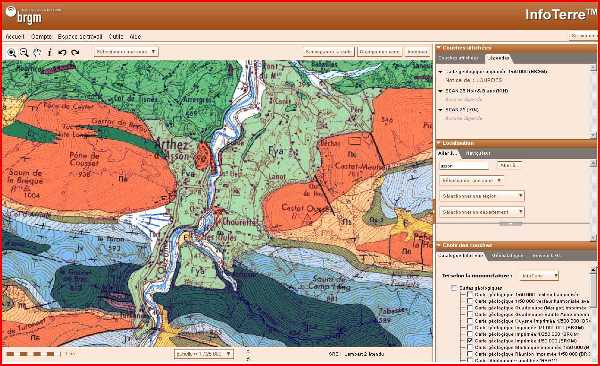Collapse the Cartes géologiques tree node
This screenshot has height=366, width=600.
tap(454, 288)
